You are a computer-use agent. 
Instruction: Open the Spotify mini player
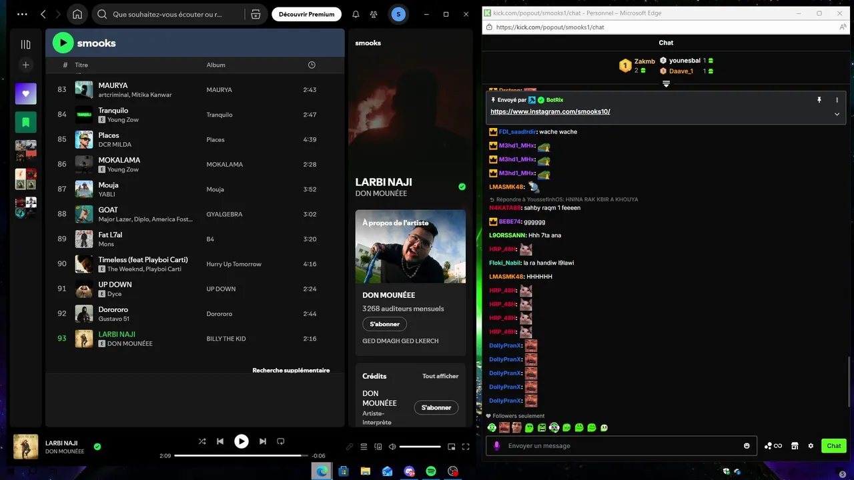point(452,447)
